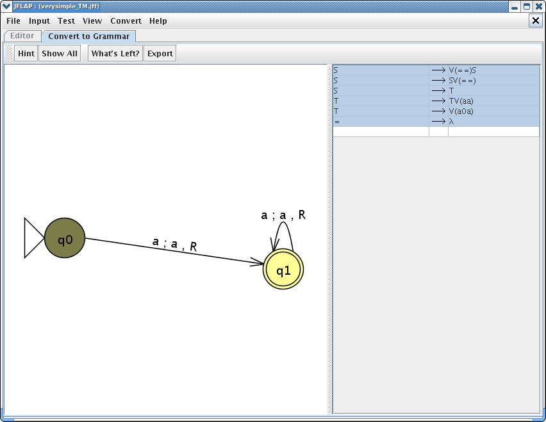
Task: Select the production V(a0a)
Action: pos(493,111)
